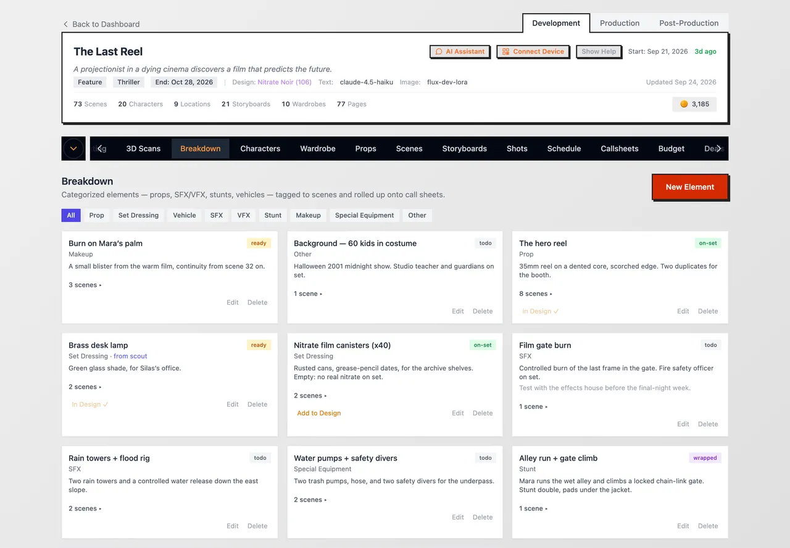The width and height of the screenshot is (790, 548).
Task: Click the left scroll arrow in nav bar
Action: pos(101,149)
